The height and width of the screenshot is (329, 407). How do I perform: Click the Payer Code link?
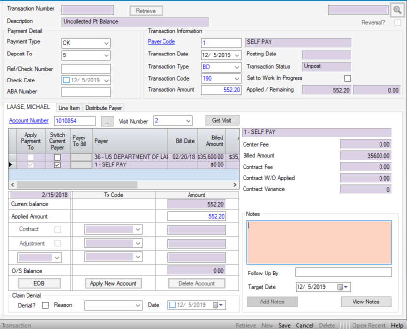162,42
